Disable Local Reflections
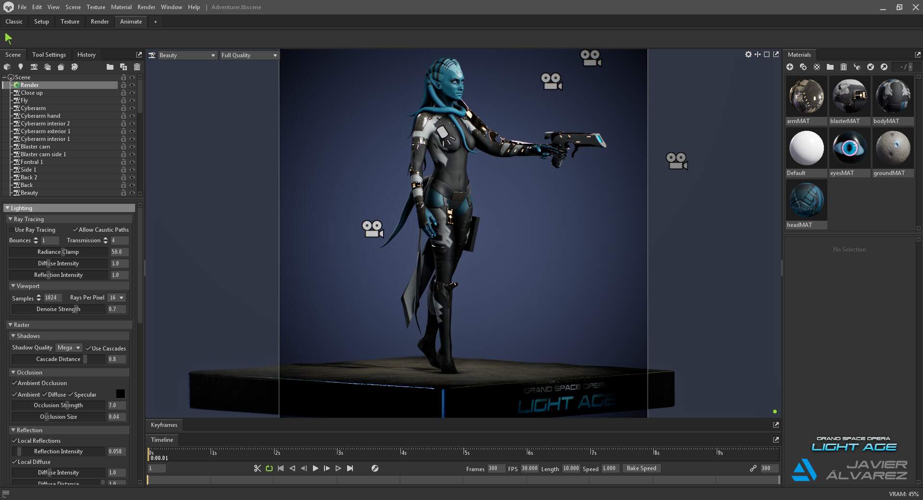The image size is (923, 500). [14, 441]
